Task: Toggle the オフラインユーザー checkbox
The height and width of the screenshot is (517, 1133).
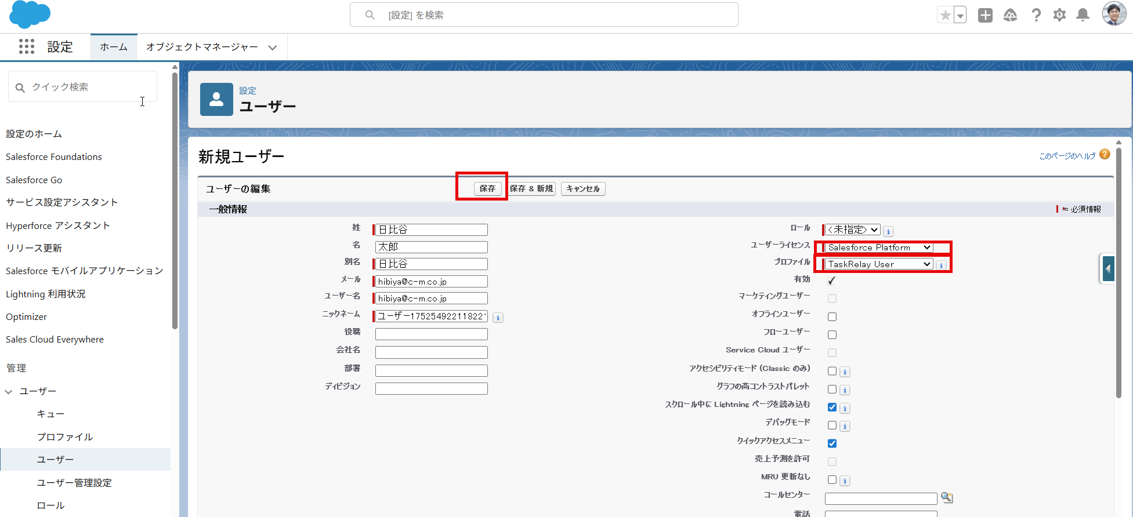Action: (x=832, y=317)
